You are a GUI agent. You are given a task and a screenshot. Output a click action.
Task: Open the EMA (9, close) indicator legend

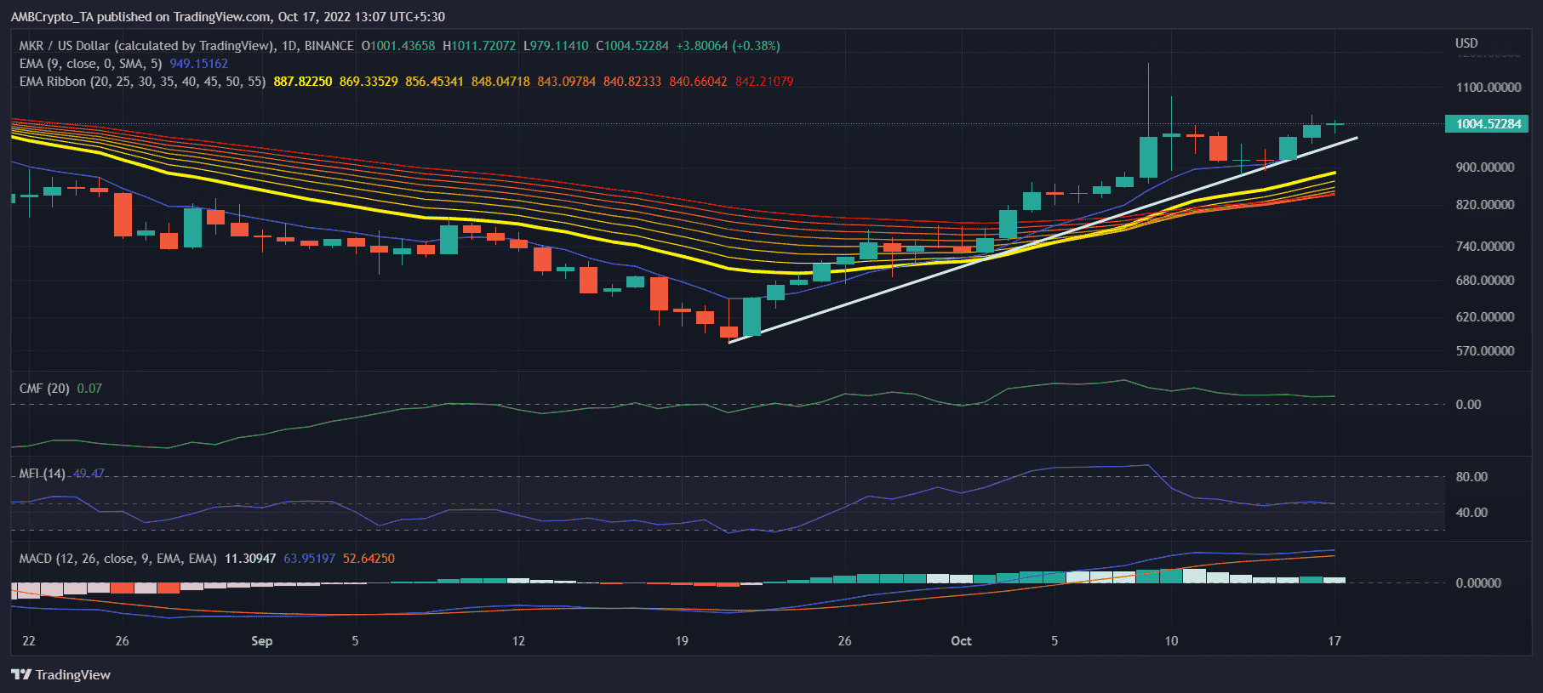click(x=90, y=64)
